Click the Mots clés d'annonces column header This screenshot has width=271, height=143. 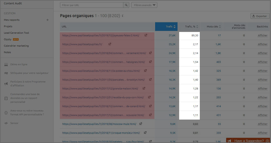(x=239, y=26)
